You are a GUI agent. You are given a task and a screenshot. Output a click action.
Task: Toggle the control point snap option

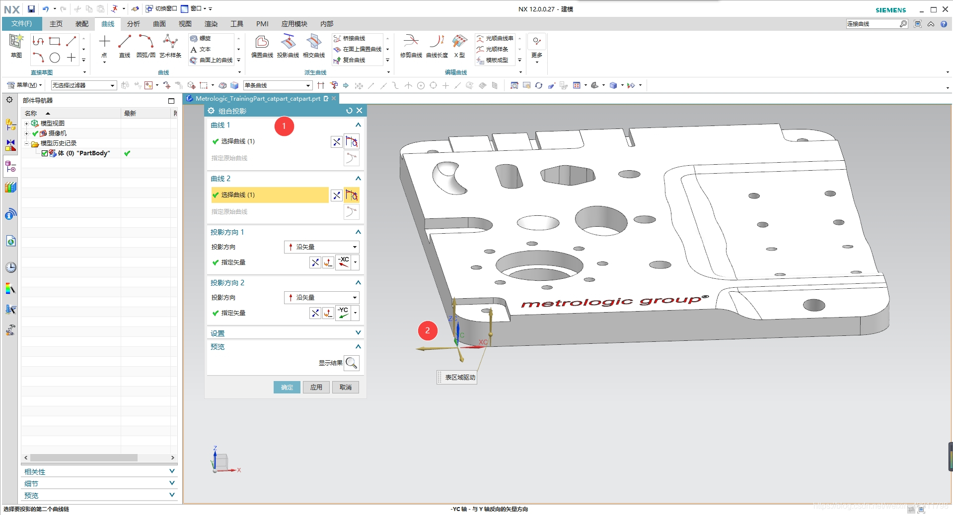click(x=396, y=85)
